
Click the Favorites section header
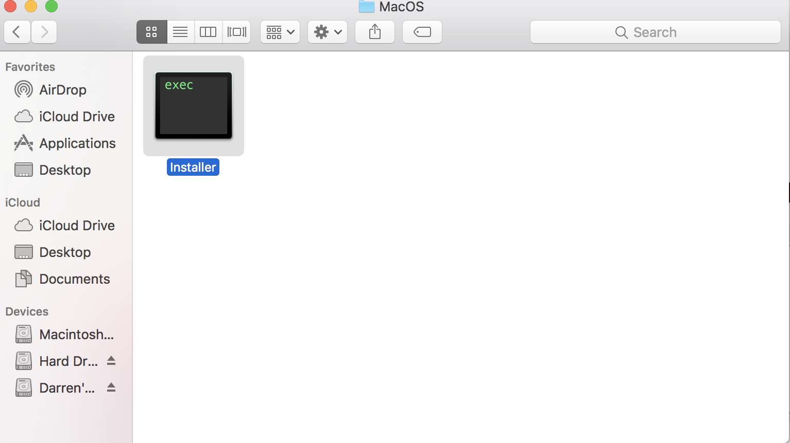(x=30, y=67)
